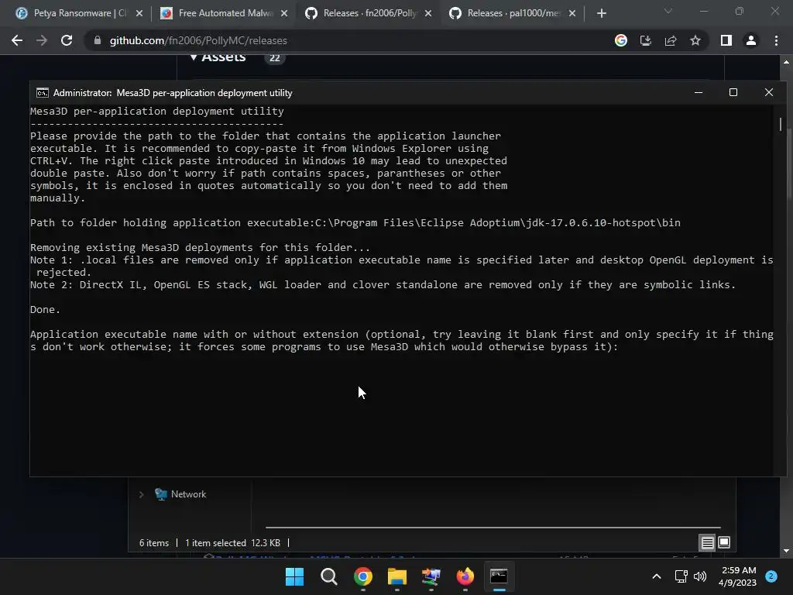Switch Explorer to details view
Screen dimensions: 793x595
click(x=707, y=543)
